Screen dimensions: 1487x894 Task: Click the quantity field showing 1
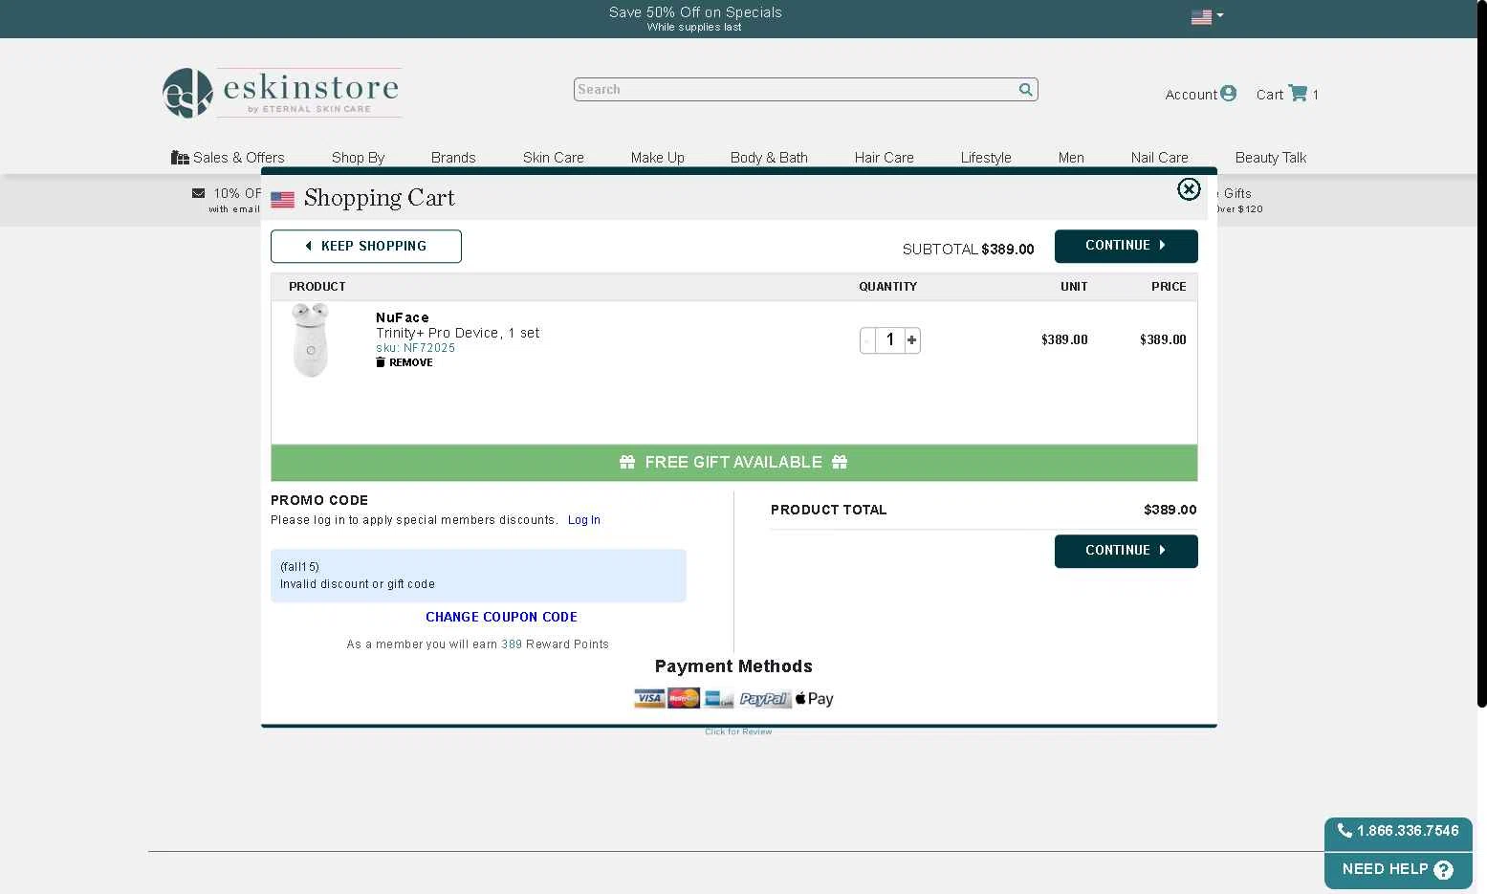(890, 339)
